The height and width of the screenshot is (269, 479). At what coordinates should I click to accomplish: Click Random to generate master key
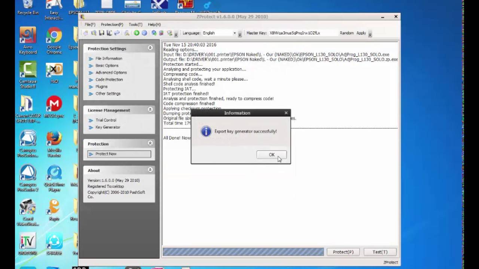347,33
